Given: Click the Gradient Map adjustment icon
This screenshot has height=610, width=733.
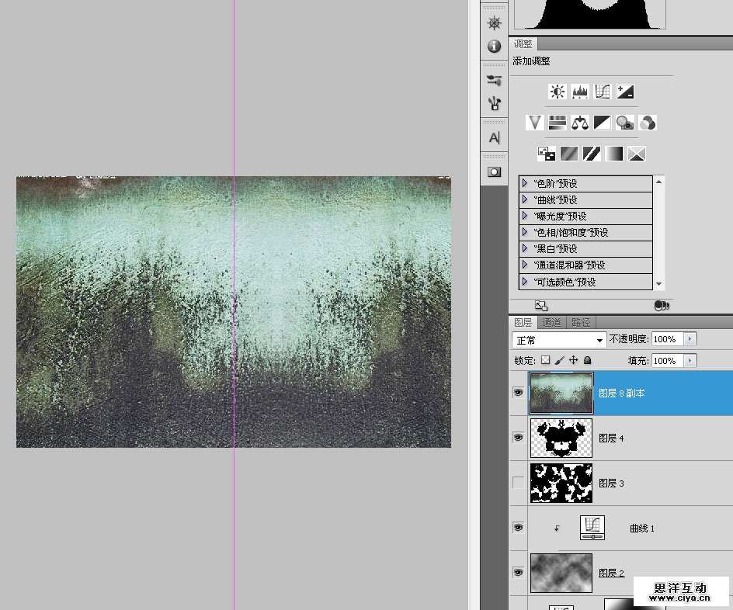Looking at the screenshot, I should click(x=614, y=154).
